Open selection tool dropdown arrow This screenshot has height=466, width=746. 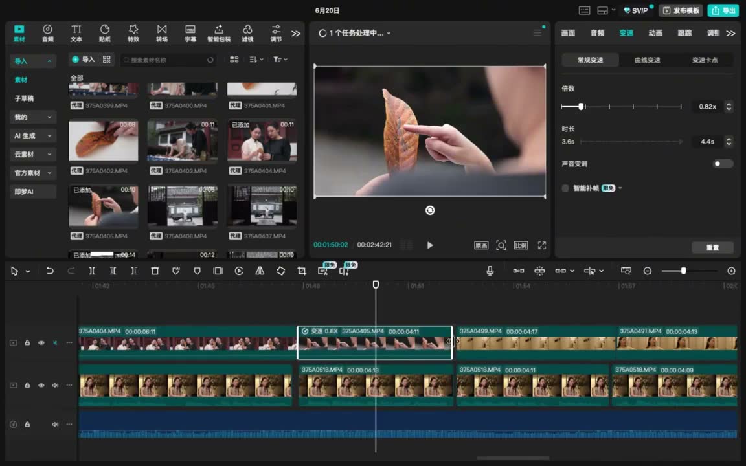point(28,271)
